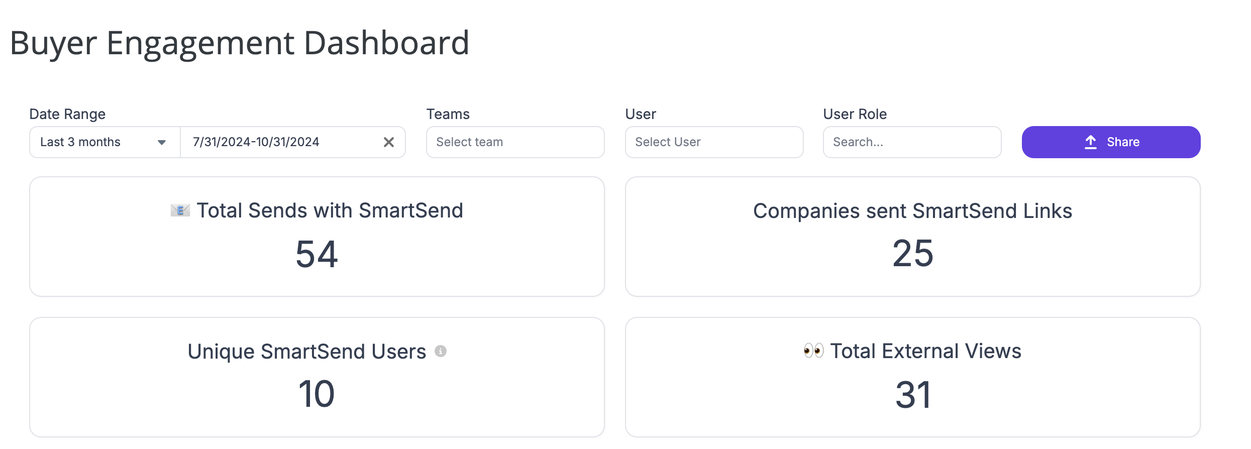Image resolution: width=1251 pixels, height=449 pixels.
Task: Open the Select User dropdown
Action: [x=714, y=142]
